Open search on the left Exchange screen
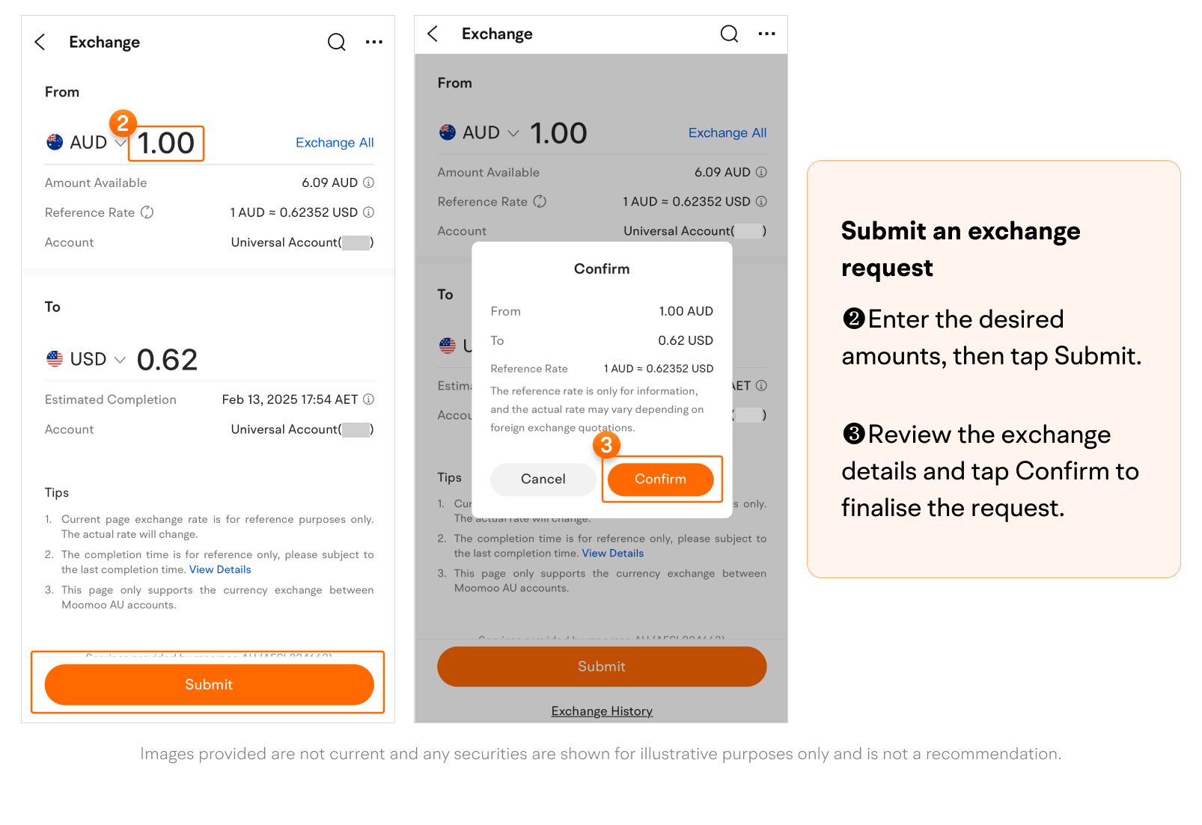1202x825 pixels. (x=337, y=43)
